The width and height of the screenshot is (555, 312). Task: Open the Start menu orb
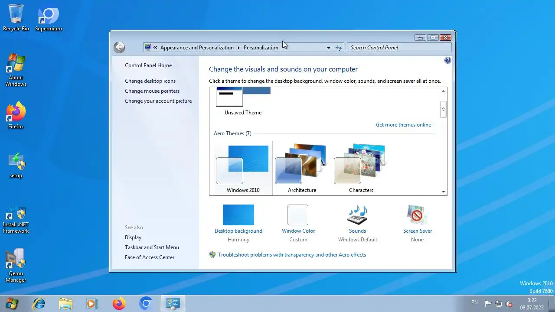[x=12, y=303]
